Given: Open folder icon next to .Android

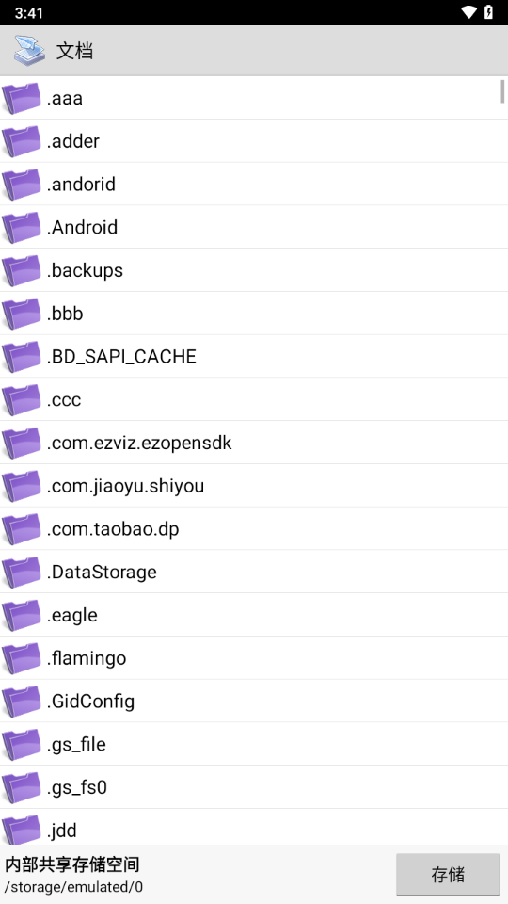Looking at the screenshot, I should [x=22, y=227].
